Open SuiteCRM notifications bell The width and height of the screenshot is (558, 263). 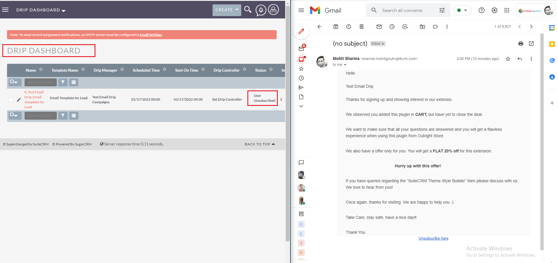click(261, 10)
